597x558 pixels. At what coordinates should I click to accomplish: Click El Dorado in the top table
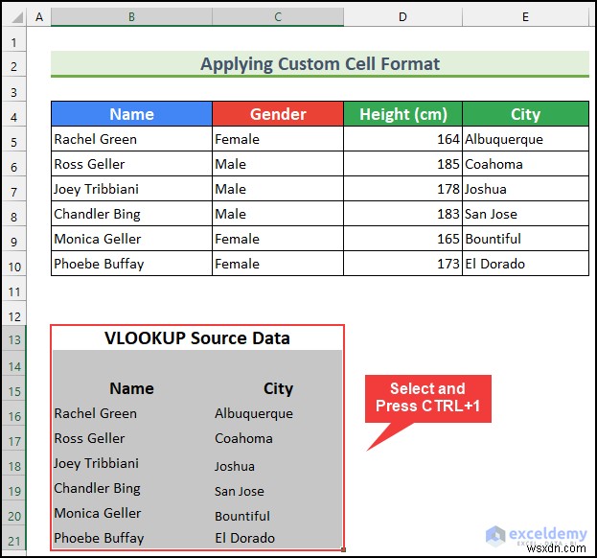click(x=525, y=264)
